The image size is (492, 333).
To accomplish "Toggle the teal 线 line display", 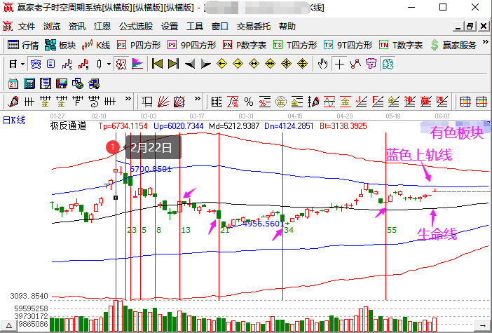I will point(388,64).
